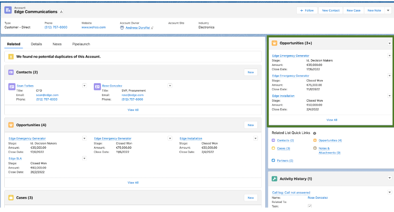394x212 pixels.
Task: Click the Account Owner avatar icon
Action: 122,28
